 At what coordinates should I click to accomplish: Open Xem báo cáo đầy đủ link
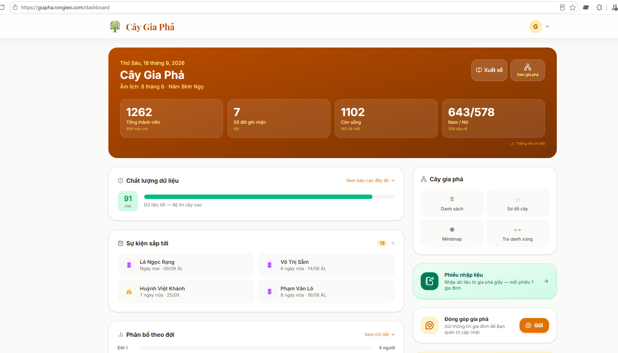[x=370, y=181]
